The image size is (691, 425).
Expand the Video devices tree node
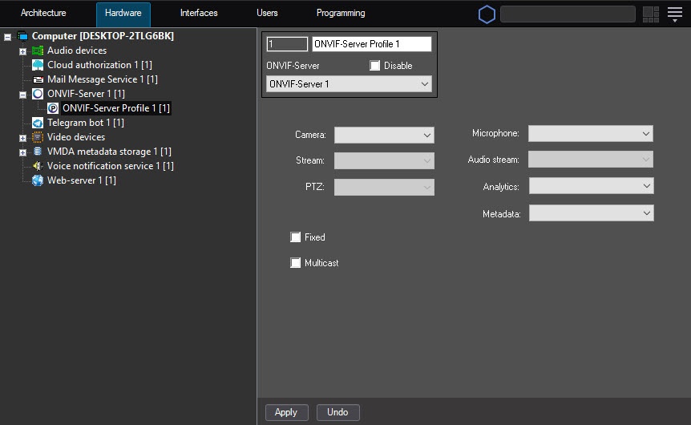[x=23, y=138]
